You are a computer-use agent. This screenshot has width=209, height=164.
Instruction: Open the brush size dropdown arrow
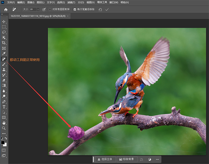point(38,10)
